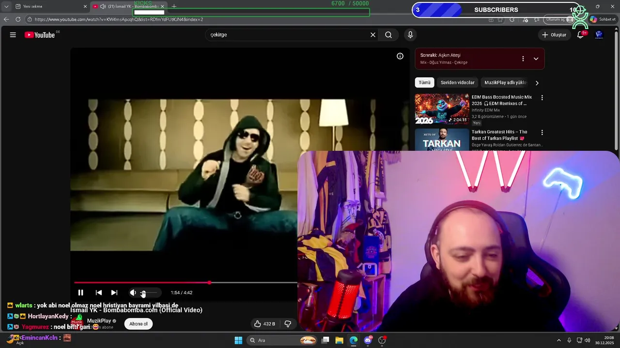The image size is (620, 348).
Task: Select the Tümü filter chip
Action: (424, 83)
